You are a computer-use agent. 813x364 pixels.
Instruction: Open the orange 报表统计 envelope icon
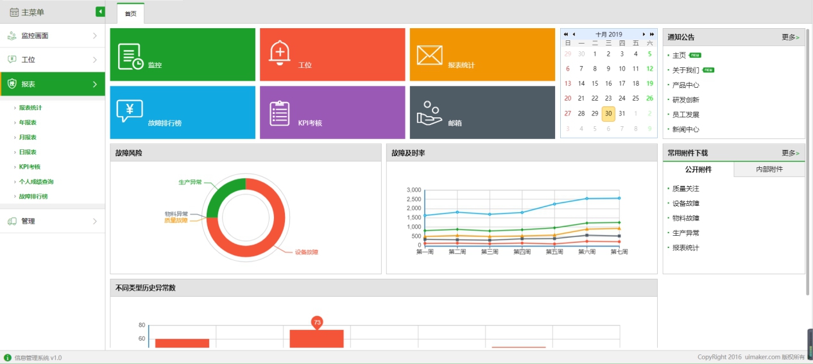point(429,55)
